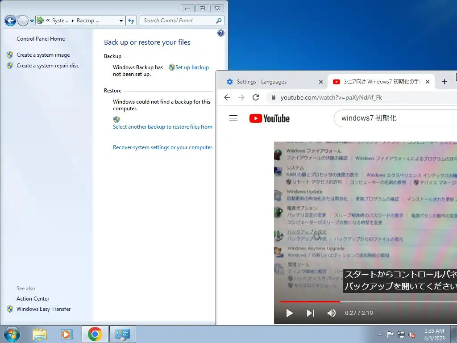Open Windows Easy Transfer
The image size is (457, 343).
(43, 309)
